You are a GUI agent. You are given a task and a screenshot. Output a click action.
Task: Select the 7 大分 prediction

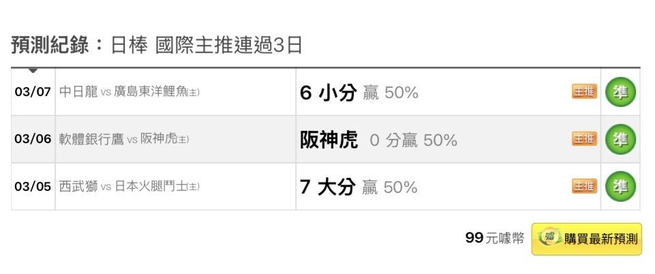(x=328, y=187)
